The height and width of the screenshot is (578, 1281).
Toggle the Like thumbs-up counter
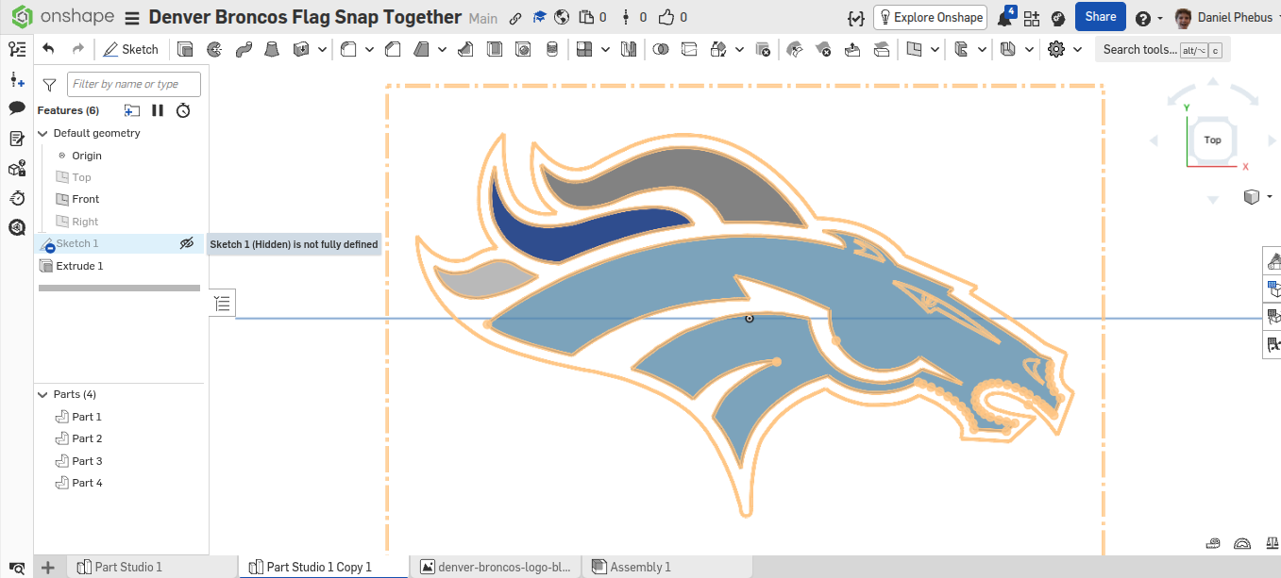(672, 18)
